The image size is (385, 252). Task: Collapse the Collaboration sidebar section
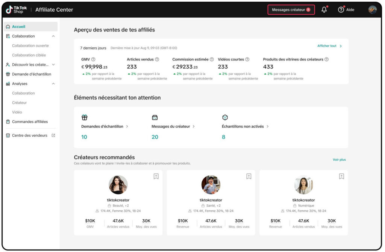(x=53, y=36)
